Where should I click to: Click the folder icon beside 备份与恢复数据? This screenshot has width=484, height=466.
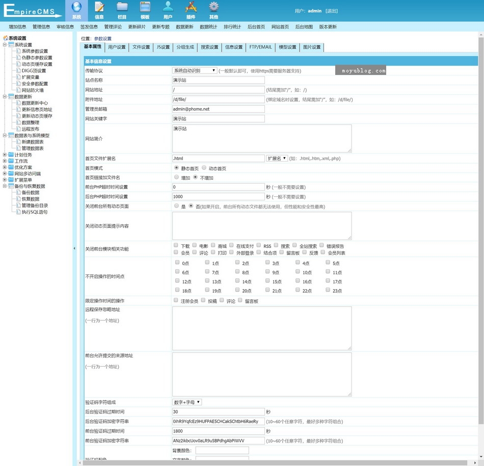[11, 186]
